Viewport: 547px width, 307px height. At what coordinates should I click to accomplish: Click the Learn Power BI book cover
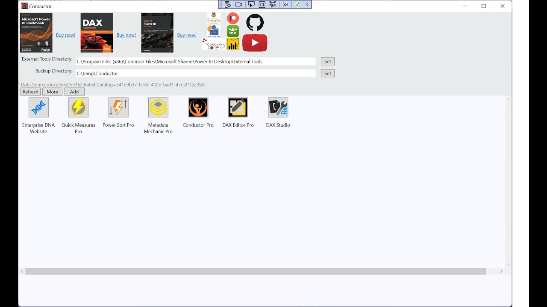pos(157,33)
